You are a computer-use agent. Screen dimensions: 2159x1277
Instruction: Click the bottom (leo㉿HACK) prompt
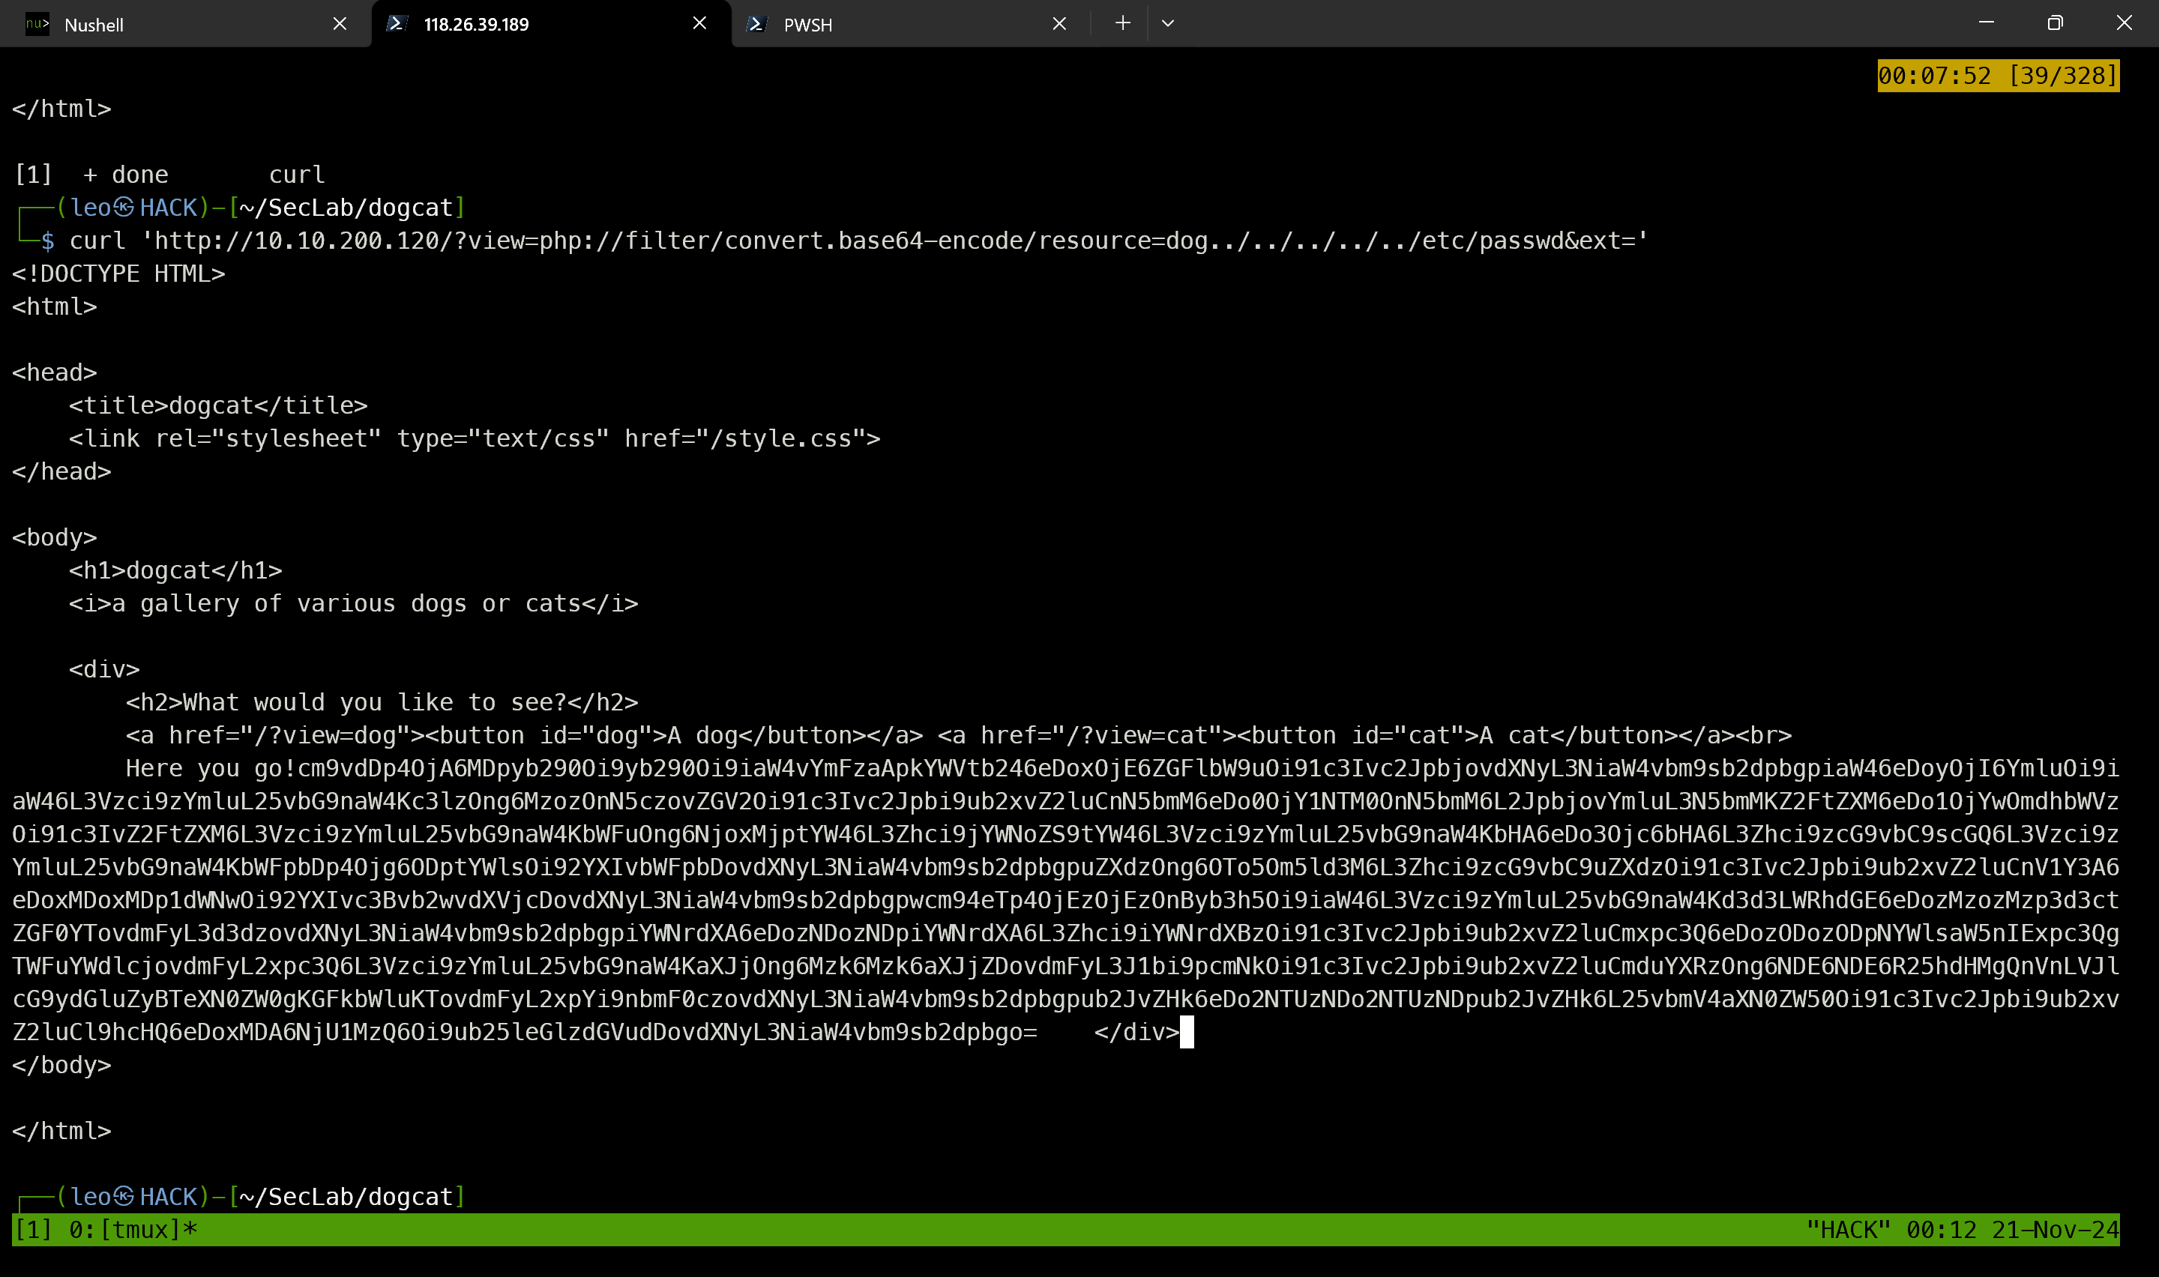[x=133, y=1197]
